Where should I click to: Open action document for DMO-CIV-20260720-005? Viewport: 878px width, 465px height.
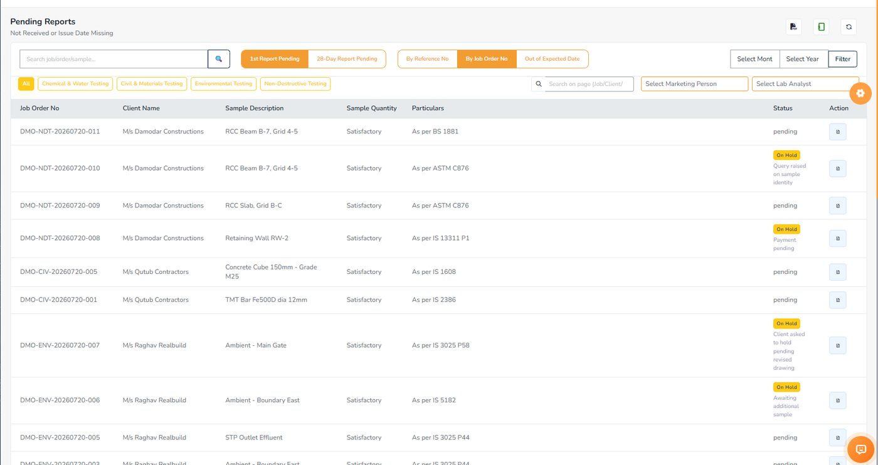click(x=838, y=272)
